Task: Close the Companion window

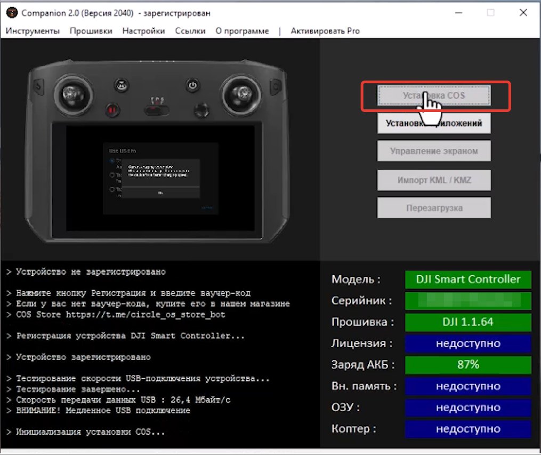Action: [x=523, y=13]
